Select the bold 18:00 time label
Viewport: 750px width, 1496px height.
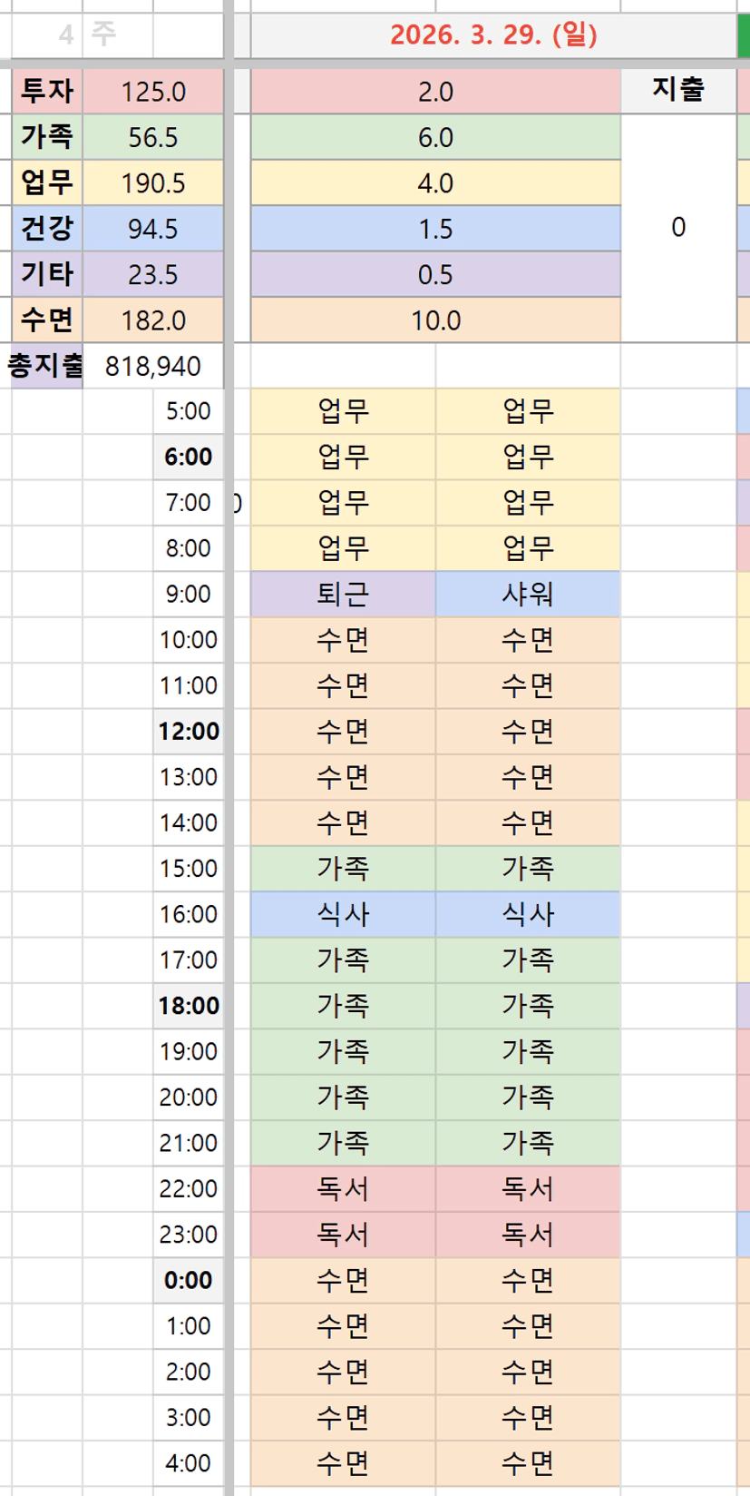189,1005
